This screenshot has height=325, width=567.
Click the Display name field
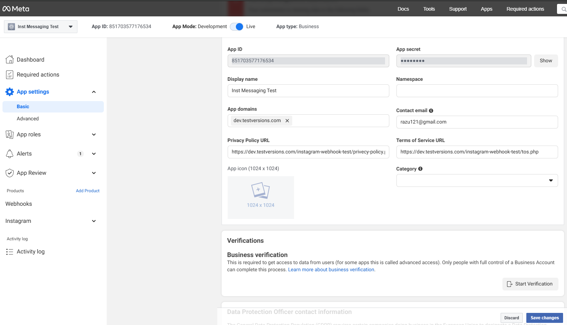tap(308, 91)
